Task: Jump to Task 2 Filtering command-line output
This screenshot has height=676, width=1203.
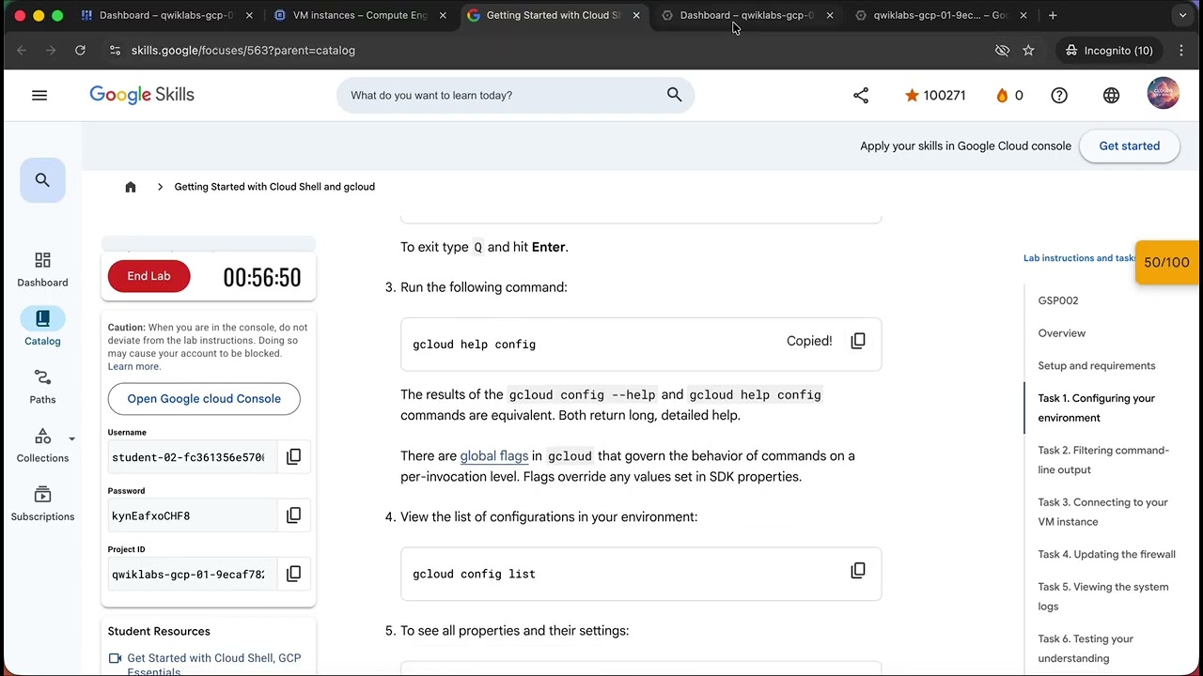Action: point(1103,459)
